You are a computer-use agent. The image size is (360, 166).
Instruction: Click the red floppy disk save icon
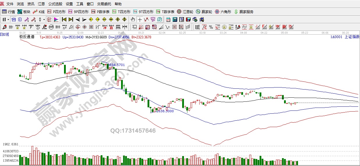click(x=188, y=19)
